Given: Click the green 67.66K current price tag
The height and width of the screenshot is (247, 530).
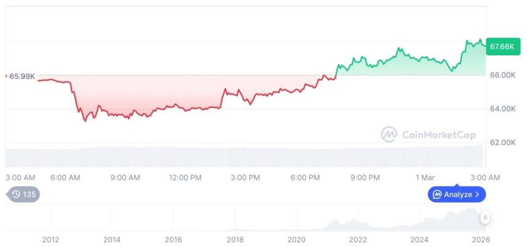Looking at the screenshot, I should point(500,46).
